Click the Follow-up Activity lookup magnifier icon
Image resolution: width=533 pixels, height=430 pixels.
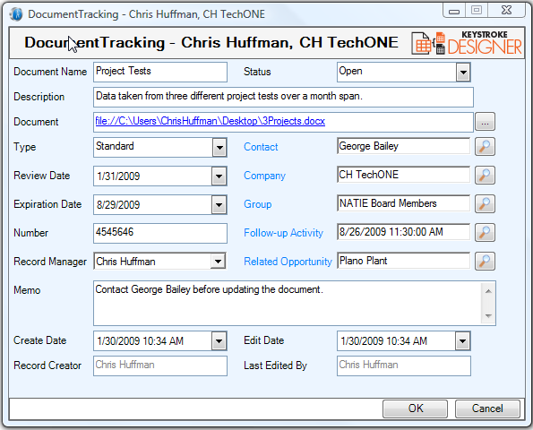point(485,232)
